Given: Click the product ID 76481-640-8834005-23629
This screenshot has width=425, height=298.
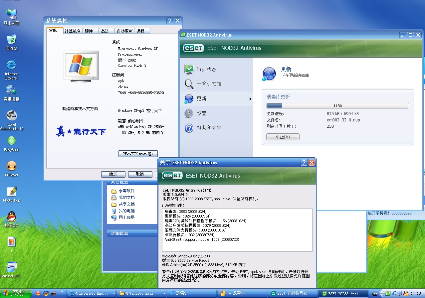Looking at the screenshot, I should click(141, 93).
